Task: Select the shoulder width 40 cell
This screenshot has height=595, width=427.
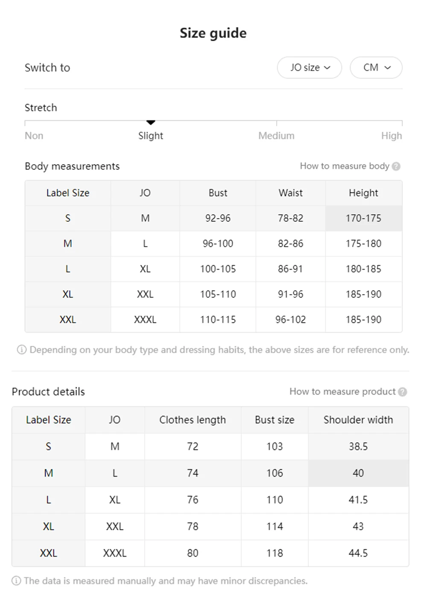Action: pyautogui.click(x=358, y=473)
